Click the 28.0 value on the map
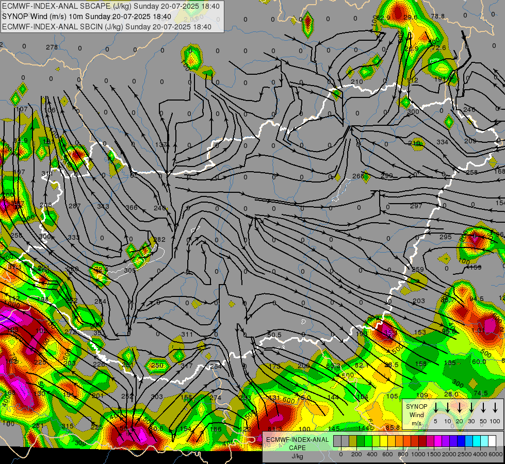This screenshot has width=505, height=464. (451, 394)
